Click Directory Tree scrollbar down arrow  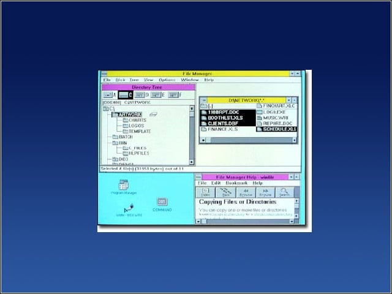[192, 162]
